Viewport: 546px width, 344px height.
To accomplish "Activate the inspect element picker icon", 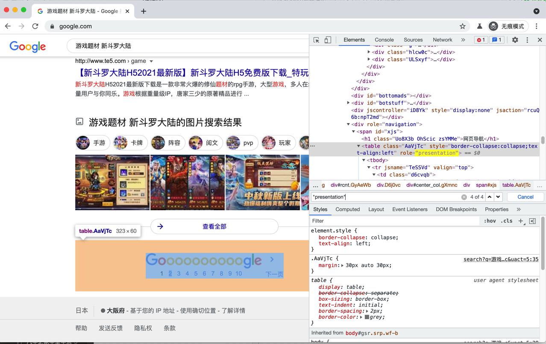I will (x=316, y=40).
